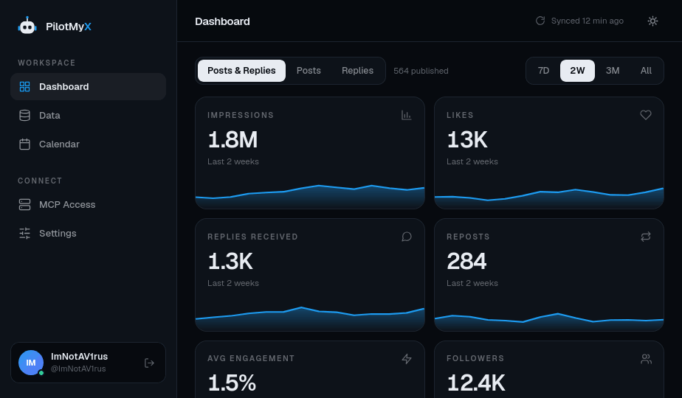Click the IMPRESSIONS card label
Screen dimensions: 682x398
pyautogui.click(x=241, y=115)
